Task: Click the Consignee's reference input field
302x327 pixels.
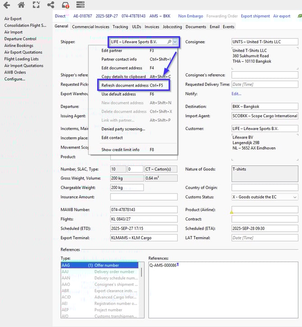Action: click(x=265, y=75)
